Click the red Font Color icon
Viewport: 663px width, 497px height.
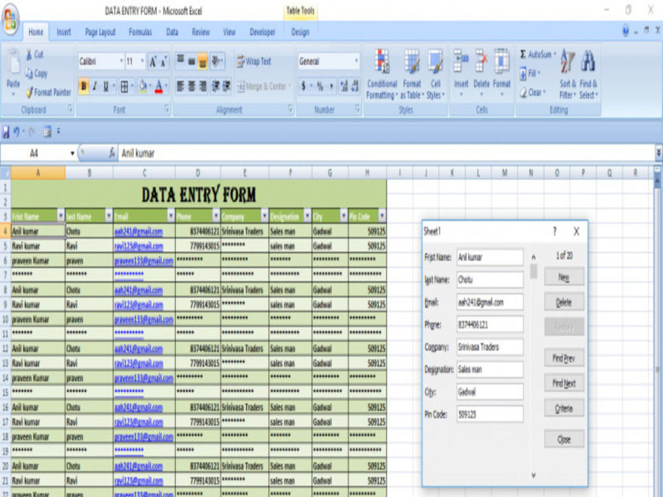click(159, 86)
